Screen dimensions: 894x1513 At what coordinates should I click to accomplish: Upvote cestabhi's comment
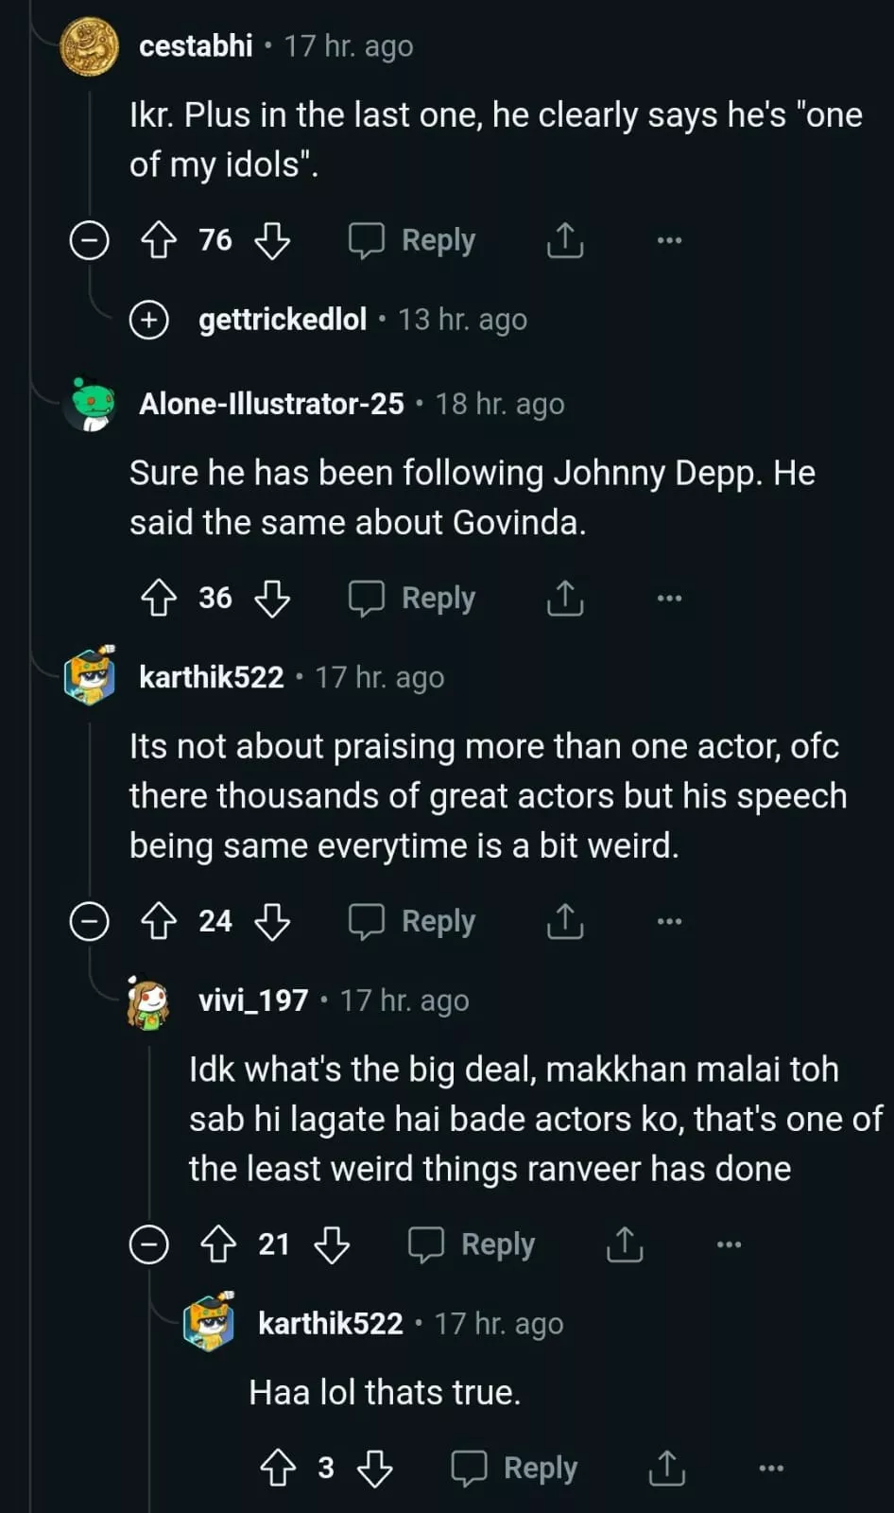(159, 240)
